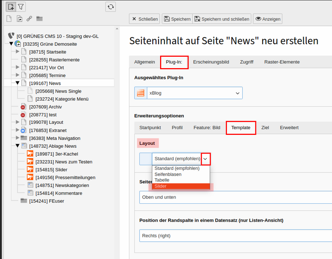Refresh the page tree
The width and height of the screenshot is (332, 259).
111,7
